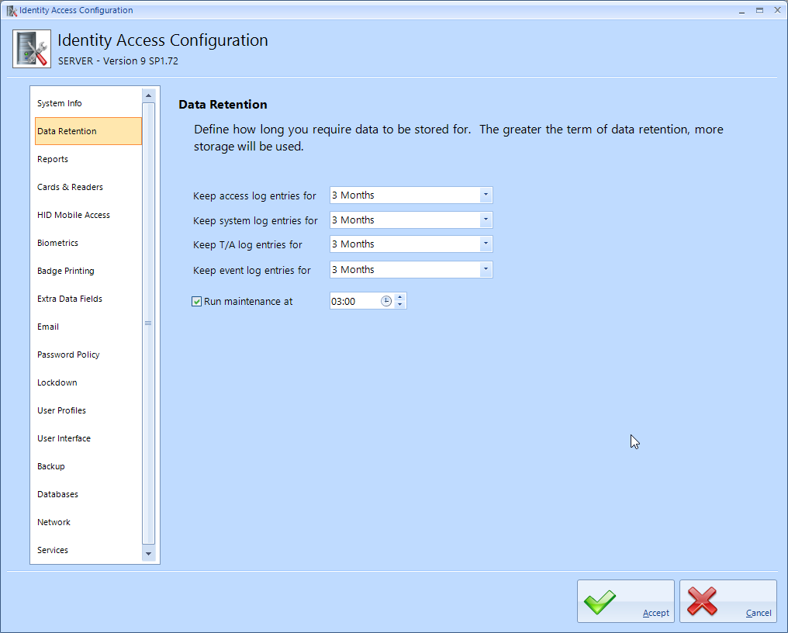Open the Email settings section
The image size is (788, 633).
pos(88,327)
